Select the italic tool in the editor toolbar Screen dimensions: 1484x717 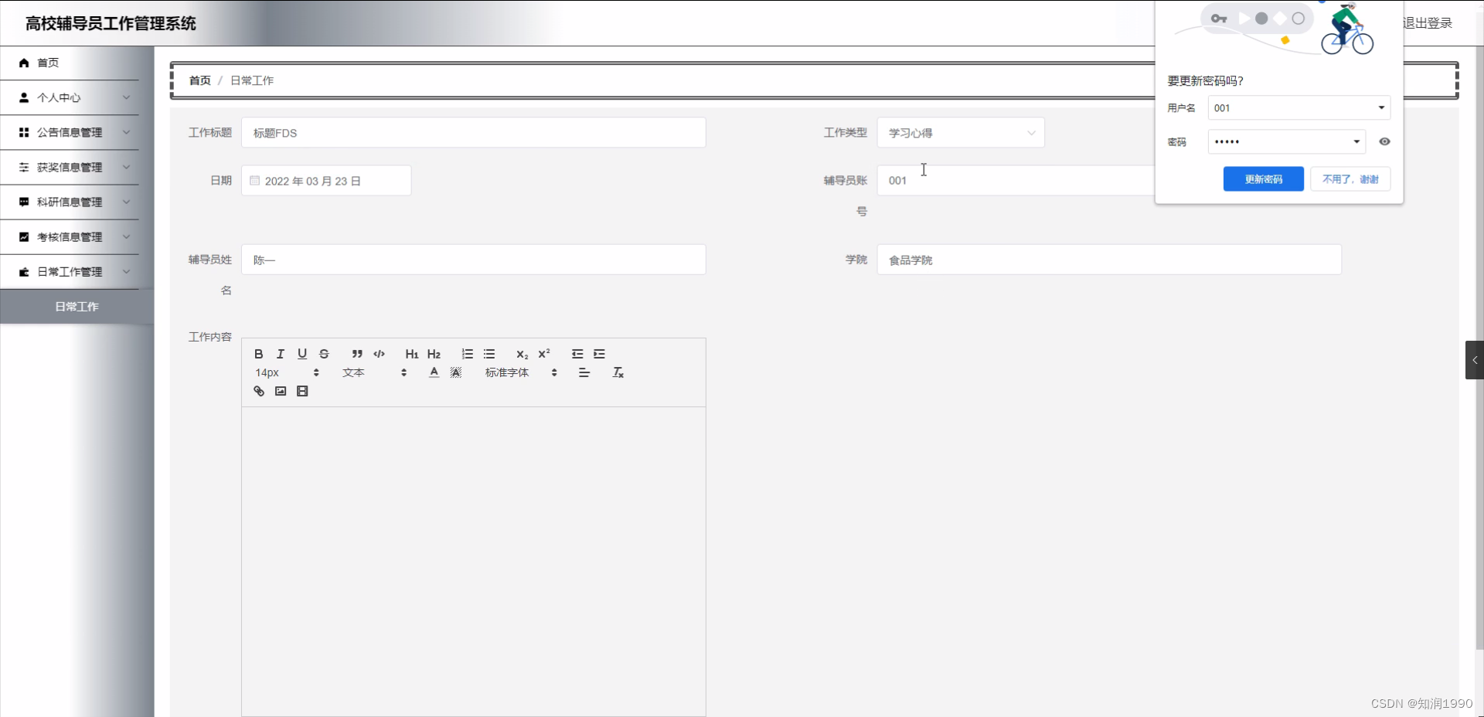click(280, 354)
